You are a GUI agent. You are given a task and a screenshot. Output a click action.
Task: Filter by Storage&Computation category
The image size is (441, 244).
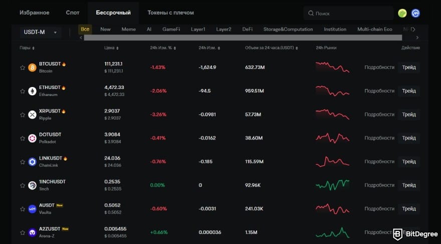click(288, 29)
